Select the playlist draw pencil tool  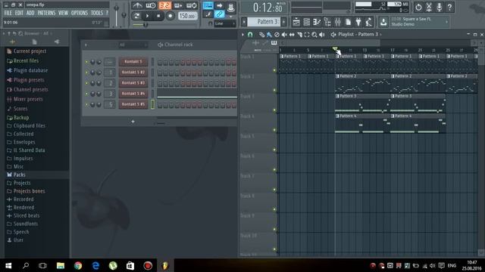tap(261, 35)
